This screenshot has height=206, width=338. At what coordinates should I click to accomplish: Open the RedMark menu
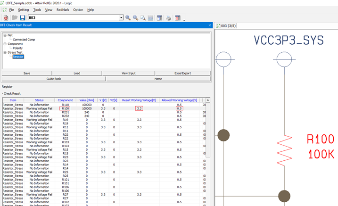click(62, 9)
